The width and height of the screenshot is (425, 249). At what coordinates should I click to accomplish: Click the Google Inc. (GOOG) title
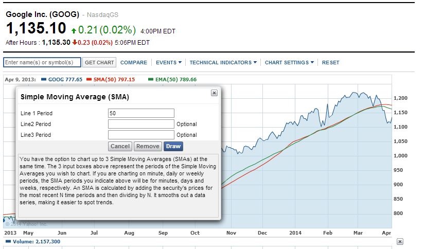(42, 14)
